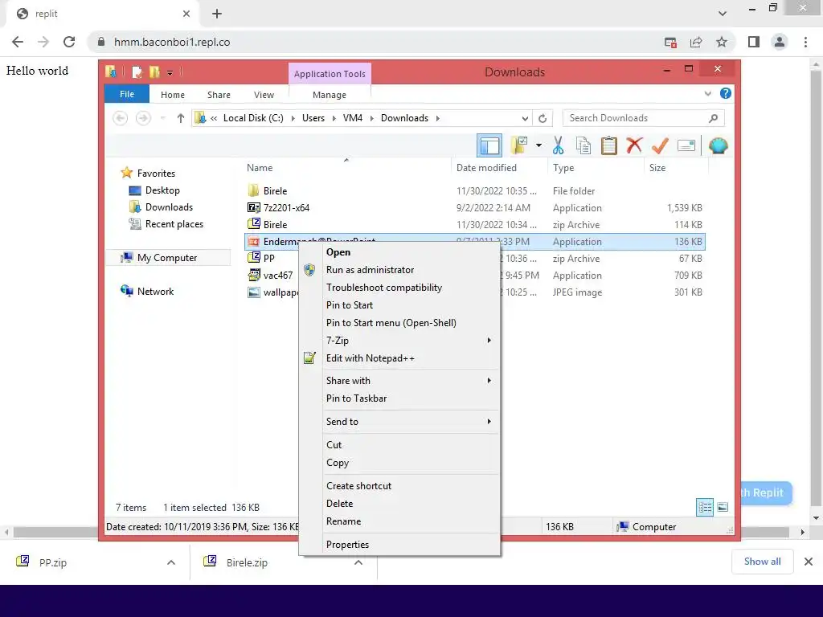This screenshot has height=617, width=823.
Task: Open Birele.zip download options chevron
Action: (x=358, y=562)
